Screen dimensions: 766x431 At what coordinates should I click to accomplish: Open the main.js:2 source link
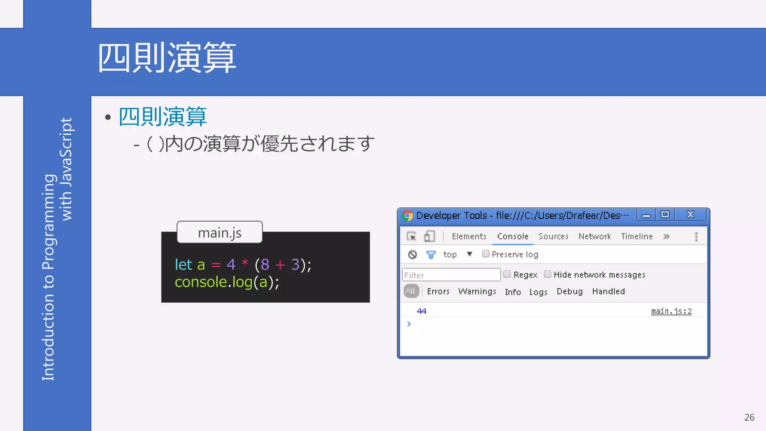(x=671, y=311)
